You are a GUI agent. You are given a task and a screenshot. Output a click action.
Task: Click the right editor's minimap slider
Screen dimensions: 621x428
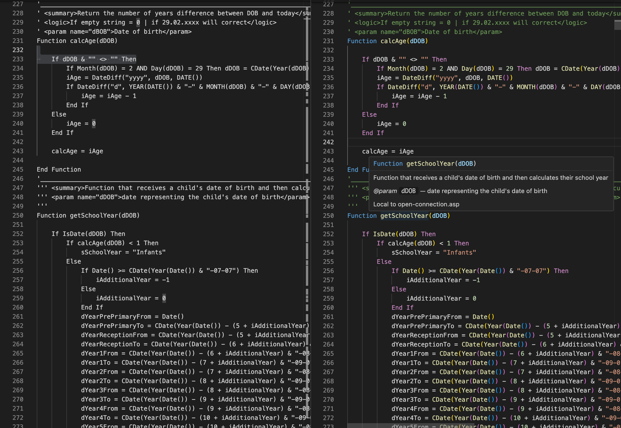(617, 25)
